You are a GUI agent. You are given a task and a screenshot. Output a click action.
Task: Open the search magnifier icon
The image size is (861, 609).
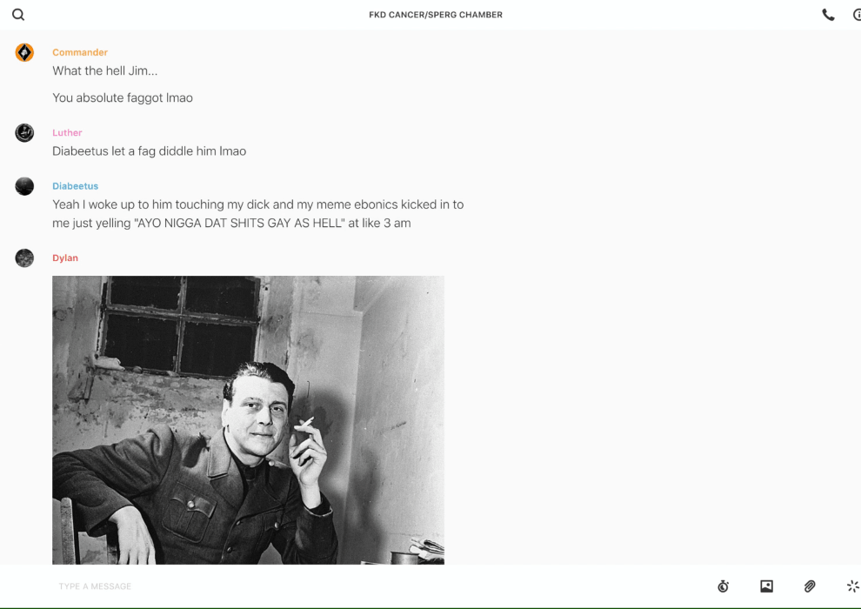pos(18,15)
